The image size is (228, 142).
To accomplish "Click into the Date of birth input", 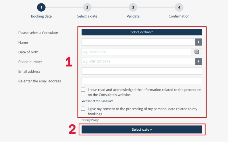I will tap(137, 52).
